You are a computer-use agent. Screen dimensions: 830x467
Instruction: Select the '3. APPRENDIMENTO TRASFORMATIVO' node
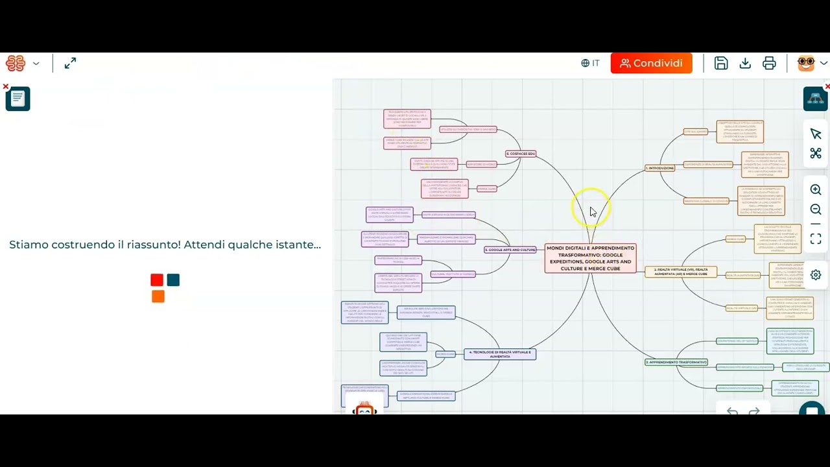tap(676, 362)
